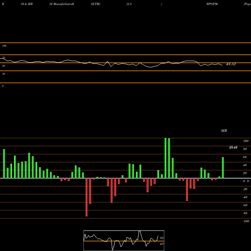The image size is (251, 251).
Task: Click the 'SI MunafaSutraR' header text
Action: pyautogui.click(x=62, y=4)
